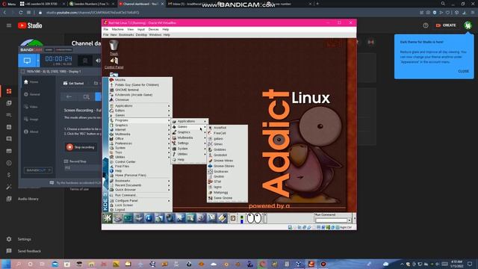Viewport: 478px width, 269px height.
Task: Open the KDE start menu button
Action: pyautogui.click(x=108, y=218)
